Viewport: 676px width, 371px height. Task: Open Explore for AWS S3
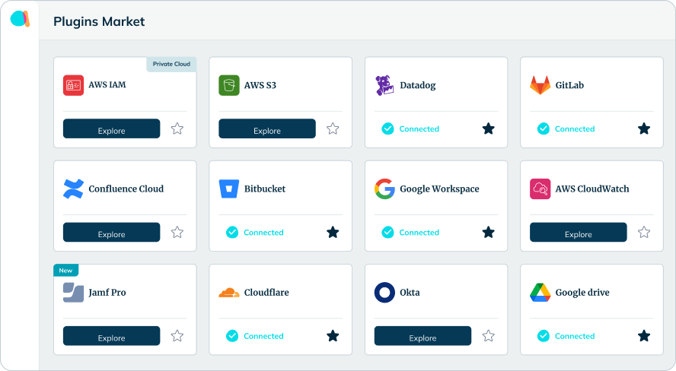pos(267,128)
